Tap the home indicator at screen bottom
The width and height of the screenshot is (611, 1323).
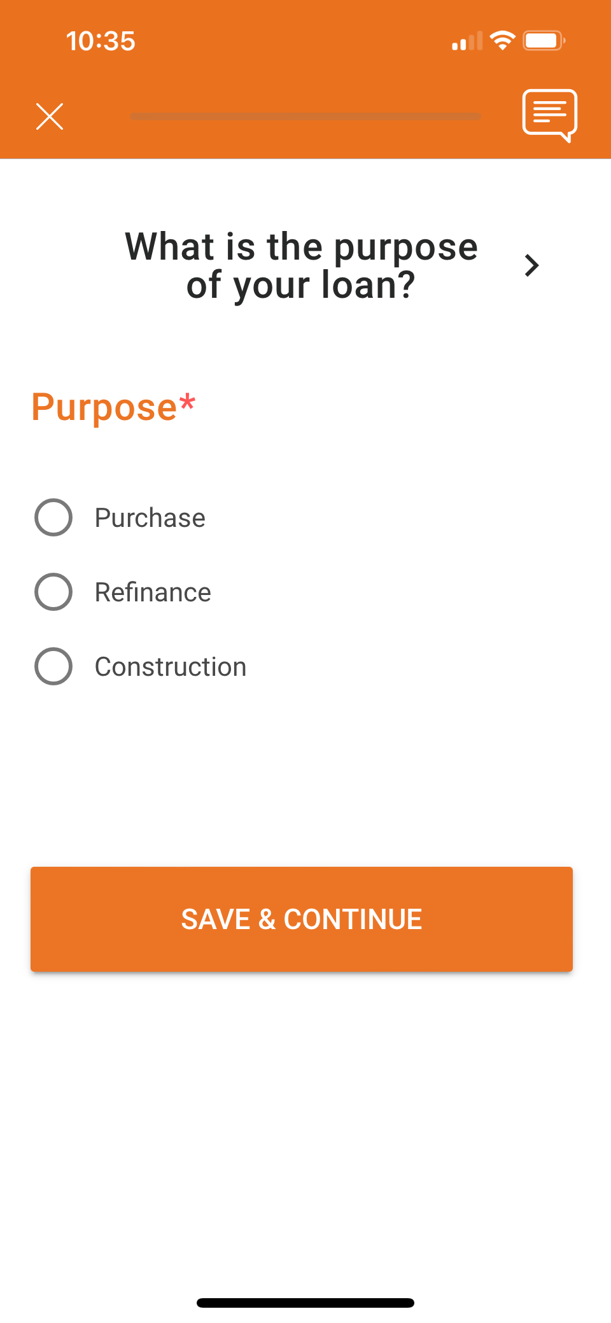305,1300
